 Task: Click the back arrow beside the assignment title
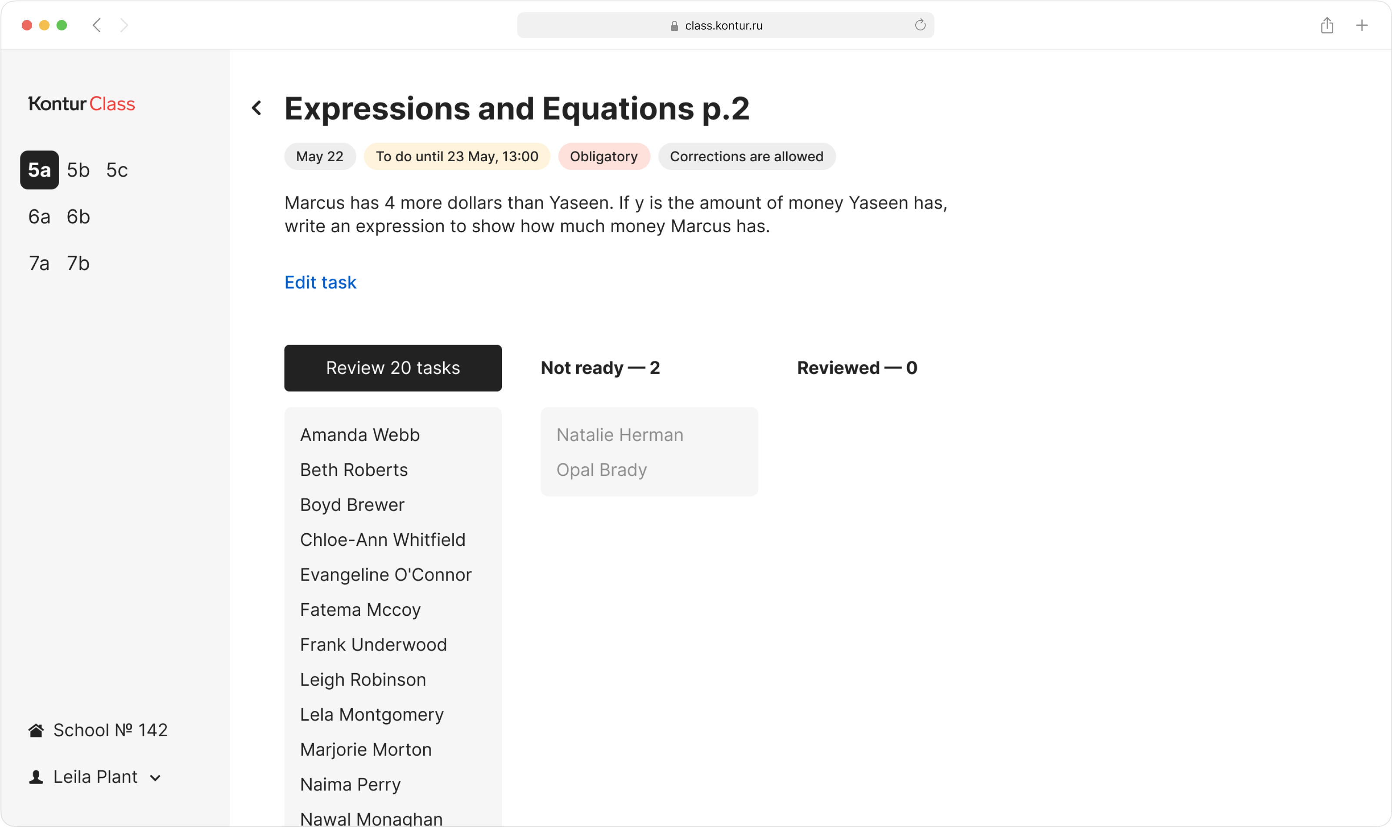click(x=257, y=108)
